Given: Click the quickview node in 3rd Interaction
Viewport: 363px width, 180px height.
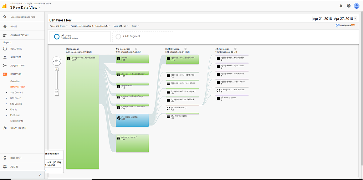Looking at the screenshot, I should (x=182, y=59).
